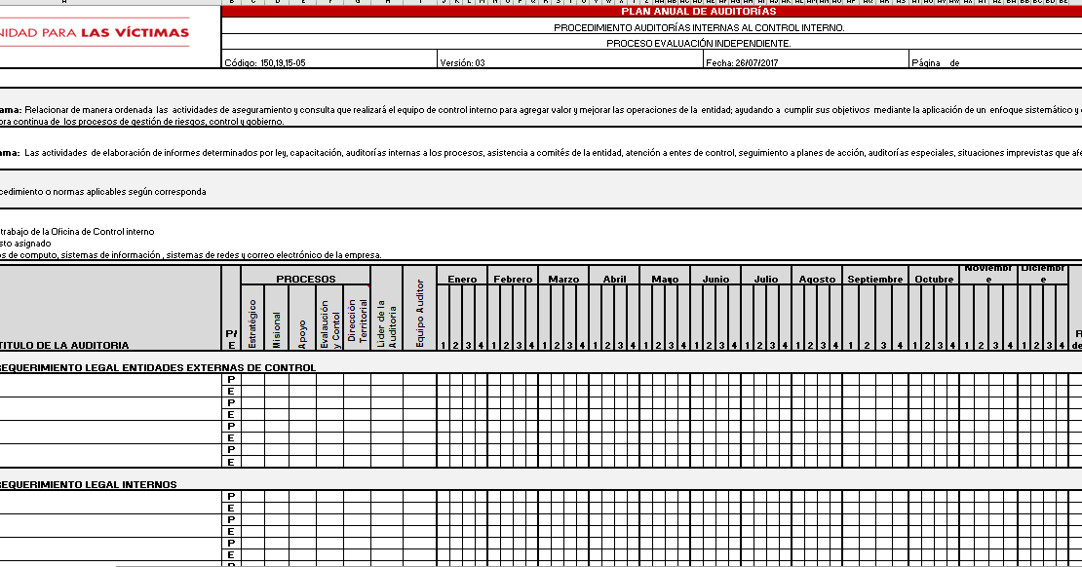This screenshot has width=1082, height=567.
Task: Select the 'Dirección Territorial' column header
Action: [358, 318]
